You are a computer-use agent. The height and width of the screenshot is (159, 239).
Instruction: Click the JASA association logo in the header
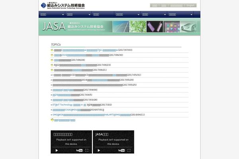tap(63, 6)
